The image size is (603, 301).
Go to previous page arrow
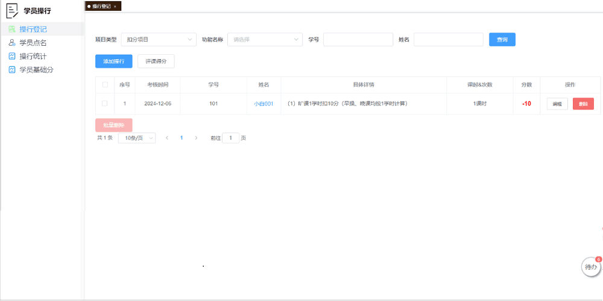(167, 138)
